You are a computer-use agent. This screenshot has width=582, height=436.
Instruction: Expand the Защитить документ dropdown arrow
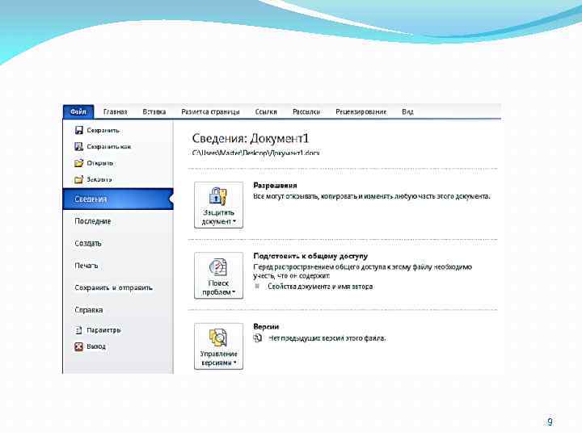(234, 222)
